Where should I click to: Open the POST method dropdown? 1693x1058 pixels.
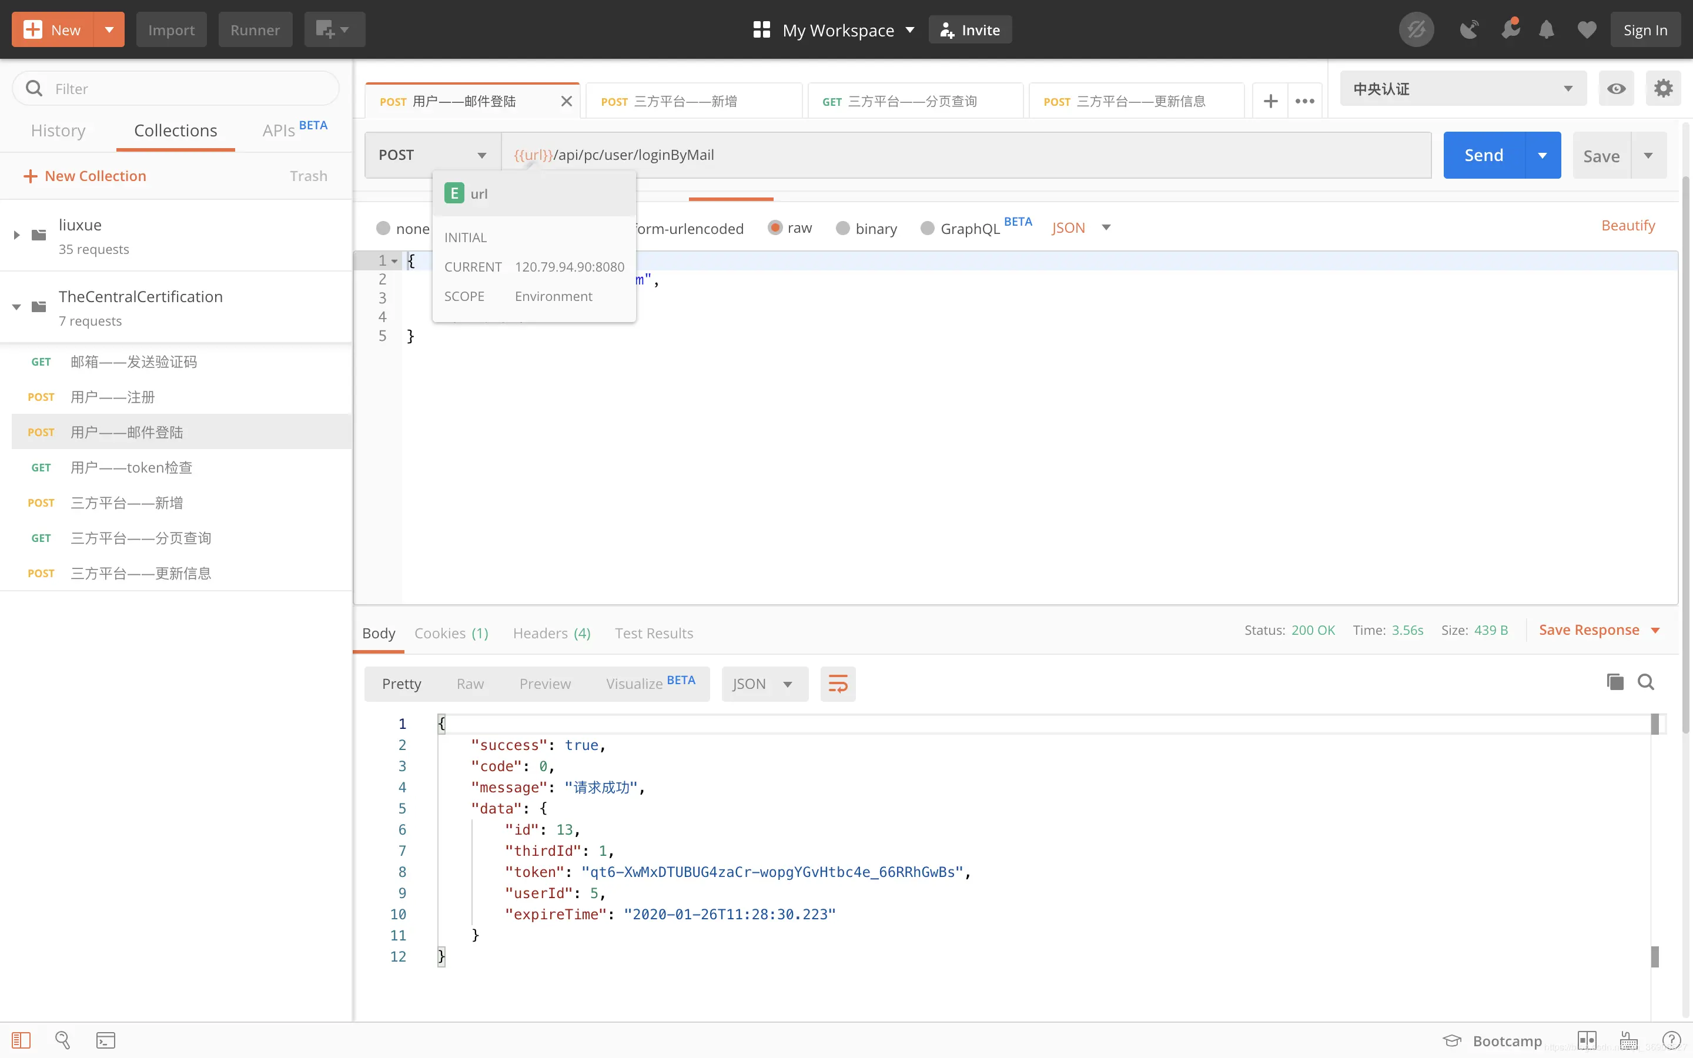pos(432,155)
